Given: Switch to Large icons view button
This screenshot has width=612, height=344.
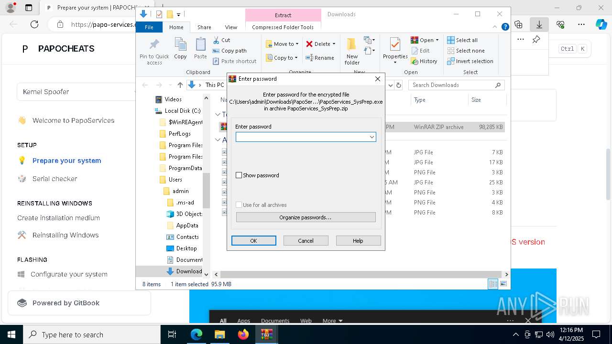Looking at the screenshot, I should pos(503,284).
